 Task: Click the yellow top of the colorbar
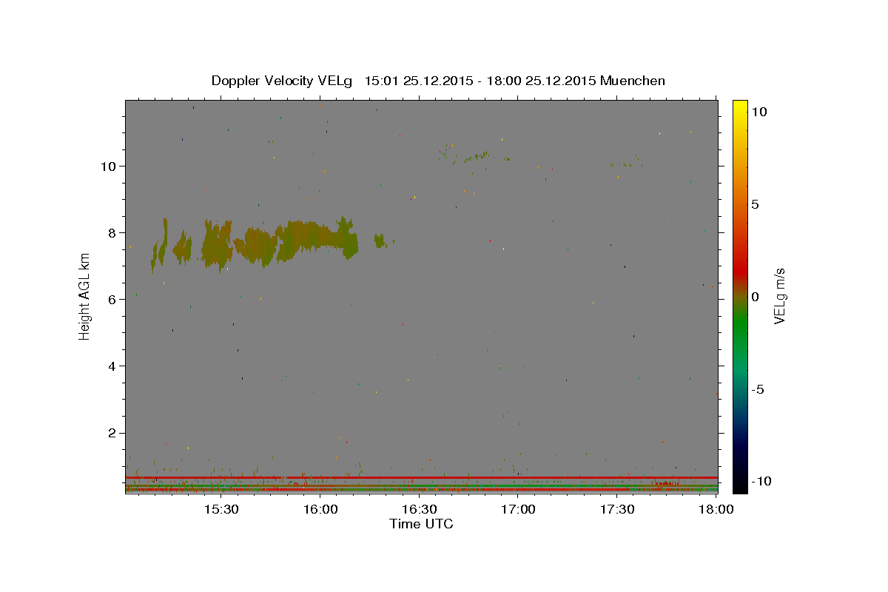[x=739, y=107]
